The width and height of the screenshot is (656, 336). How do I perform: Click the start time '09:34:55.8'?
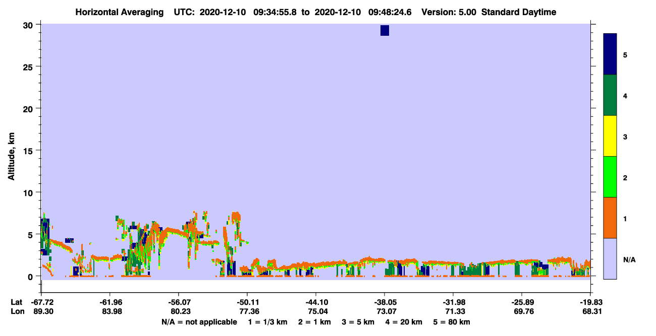click(275, 12)
